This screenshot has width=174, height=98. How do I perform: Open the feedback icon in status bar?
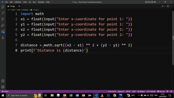(167, 91)
